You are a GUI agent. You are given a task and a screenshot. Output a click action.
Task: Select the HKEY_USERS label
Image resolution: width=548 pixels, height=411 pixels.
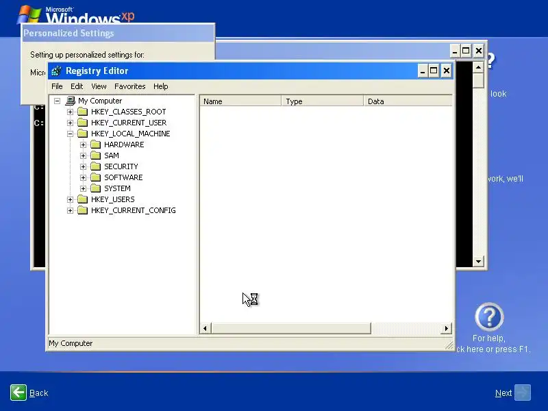tap(112, 199)
